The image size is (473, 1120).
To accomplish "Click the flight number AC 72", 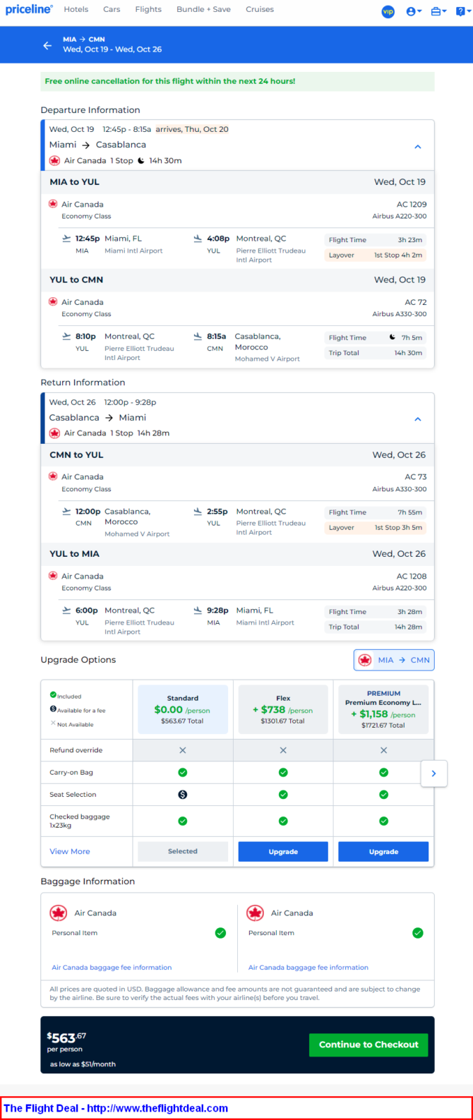I will point(416,302).
